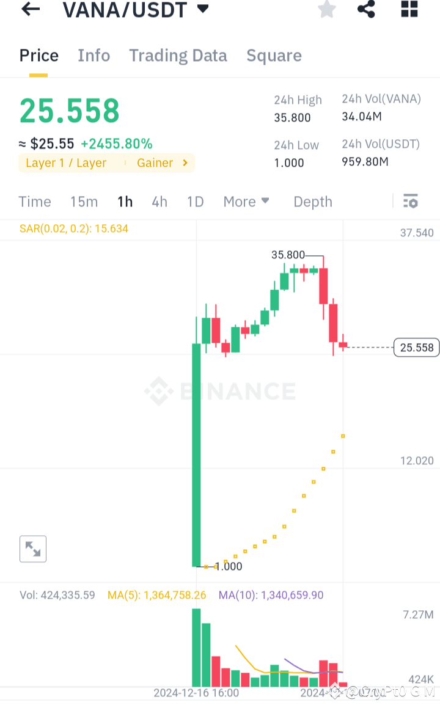
Task: Select the Square section
Action: point(274,55)
